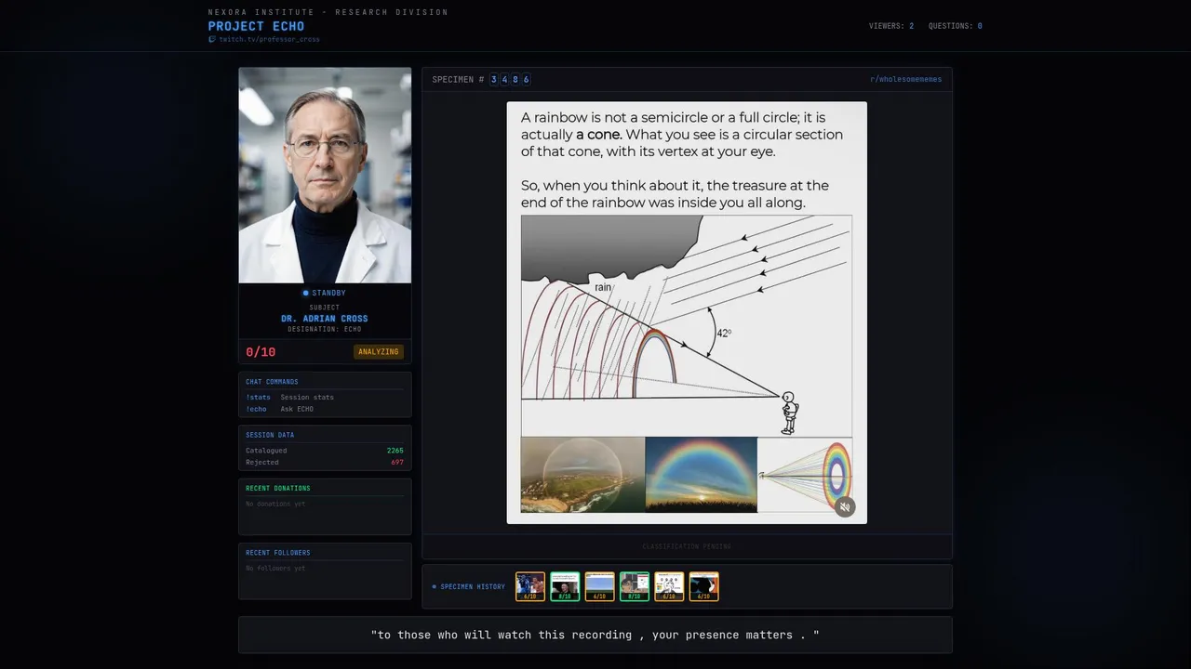Click the rainbow cone meme image
The image size is (1191, 669).
[x=687, y=312]
